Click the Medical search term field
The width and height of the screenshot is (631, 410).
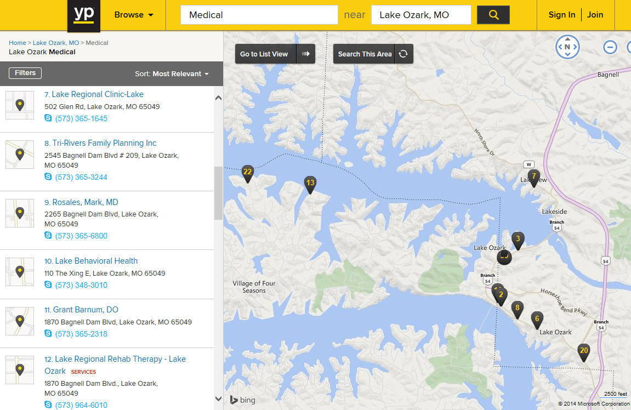(x=259, y=15)
